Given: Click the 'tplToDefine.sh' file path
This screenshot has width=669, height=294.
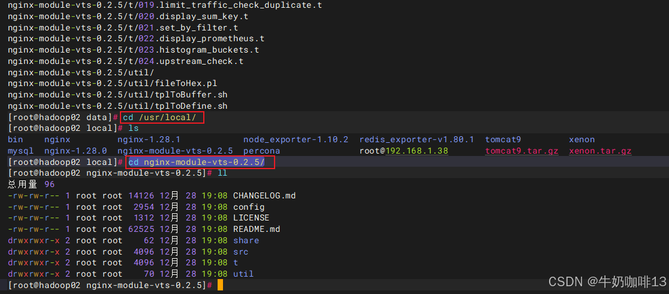Looking at the screenshot, I should 117,106.
